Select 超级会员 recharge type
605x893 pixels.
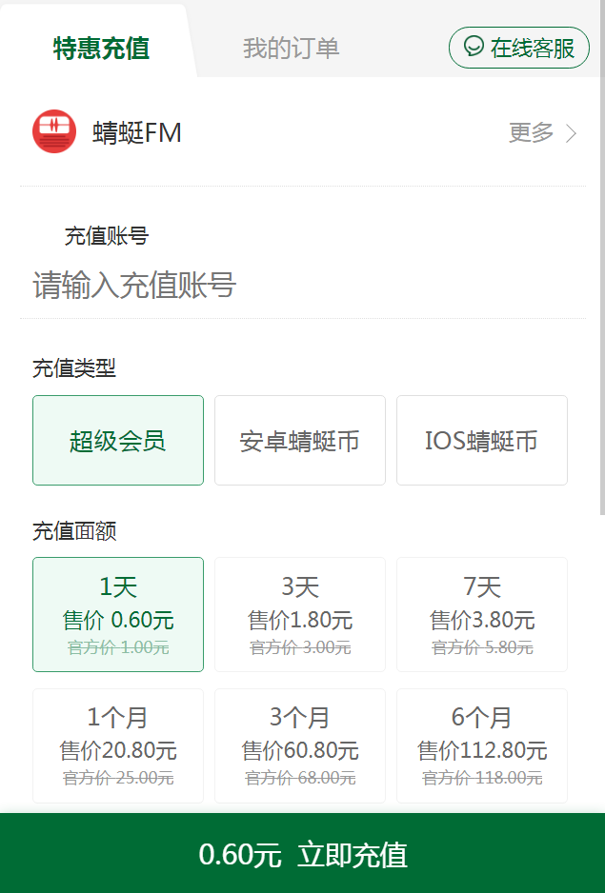pyautogui.click(x=118, y=441)
